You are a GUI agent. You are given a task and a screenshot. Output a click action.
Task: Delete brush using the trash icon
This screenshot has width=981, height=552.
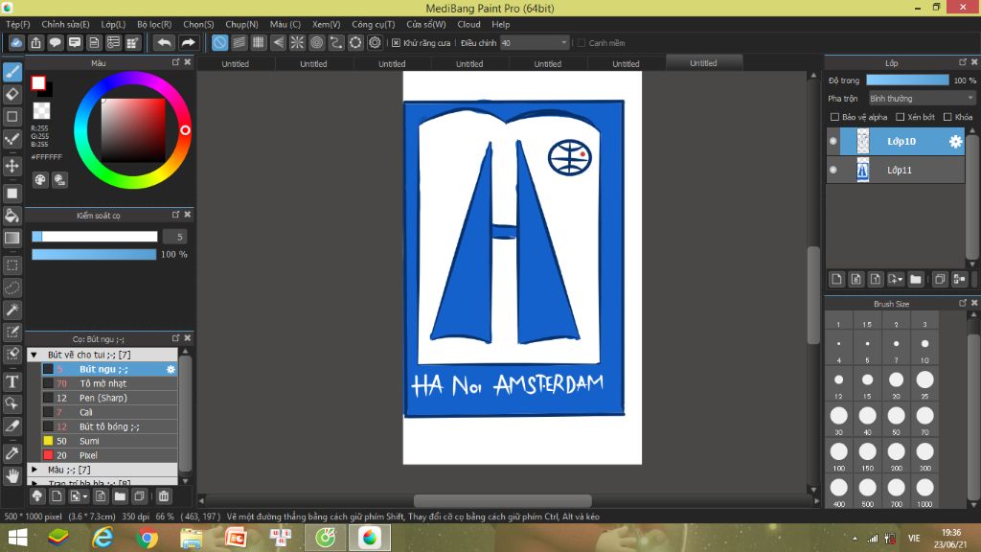(164, 496)
